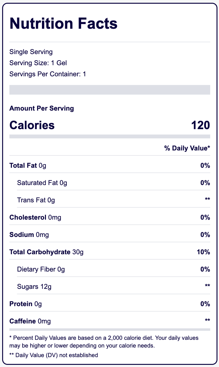Click the Daily Value not established footnote
This screenshot has width=219, height=367.
[x=54, y=355]
